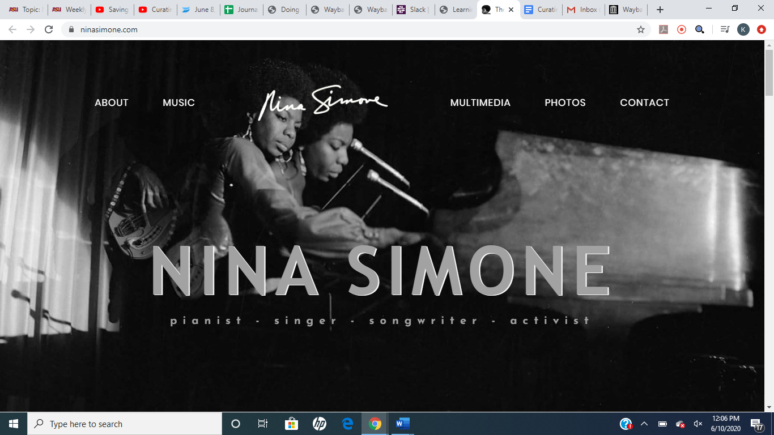This screenshot has height=435, width=774.
Task: Click the CONTACT navigation link
Action: pos(644,103)
